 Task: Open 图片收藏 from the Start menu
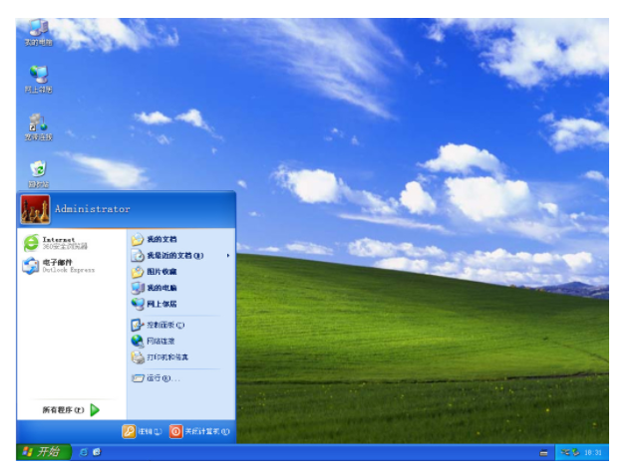click(160, 272)
